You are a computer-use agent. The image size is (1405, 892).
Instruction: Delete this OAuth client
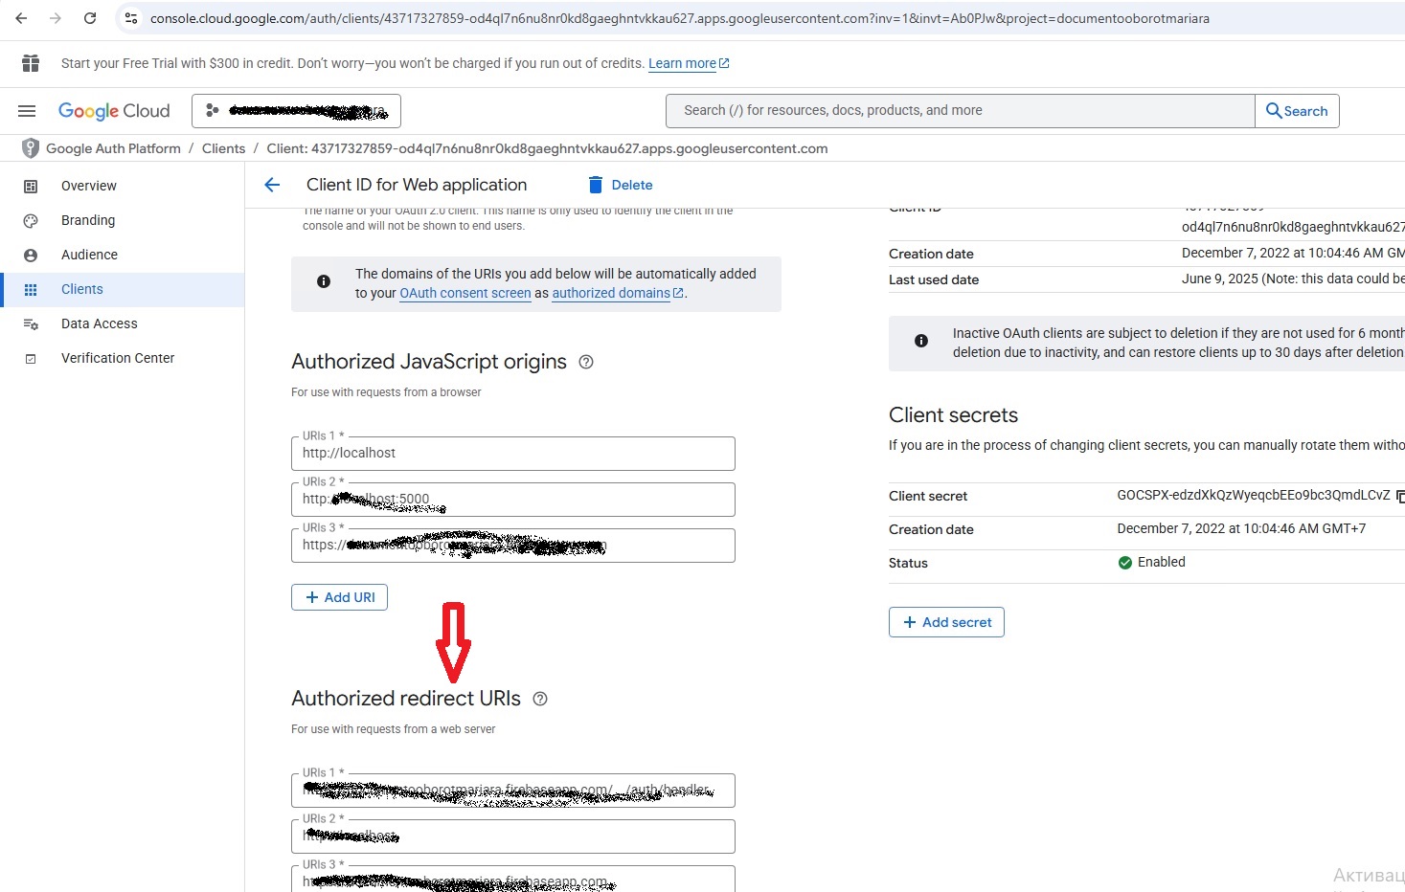(620, 185)
